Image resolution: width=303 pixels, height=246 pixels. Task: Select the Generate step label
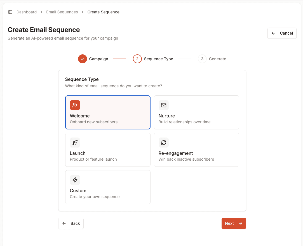coord(217,59)
